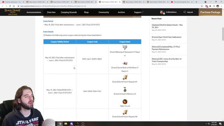Click the red extension icon in toolbar
This screenshot has width=224, height=126.
tap(206, 6)
